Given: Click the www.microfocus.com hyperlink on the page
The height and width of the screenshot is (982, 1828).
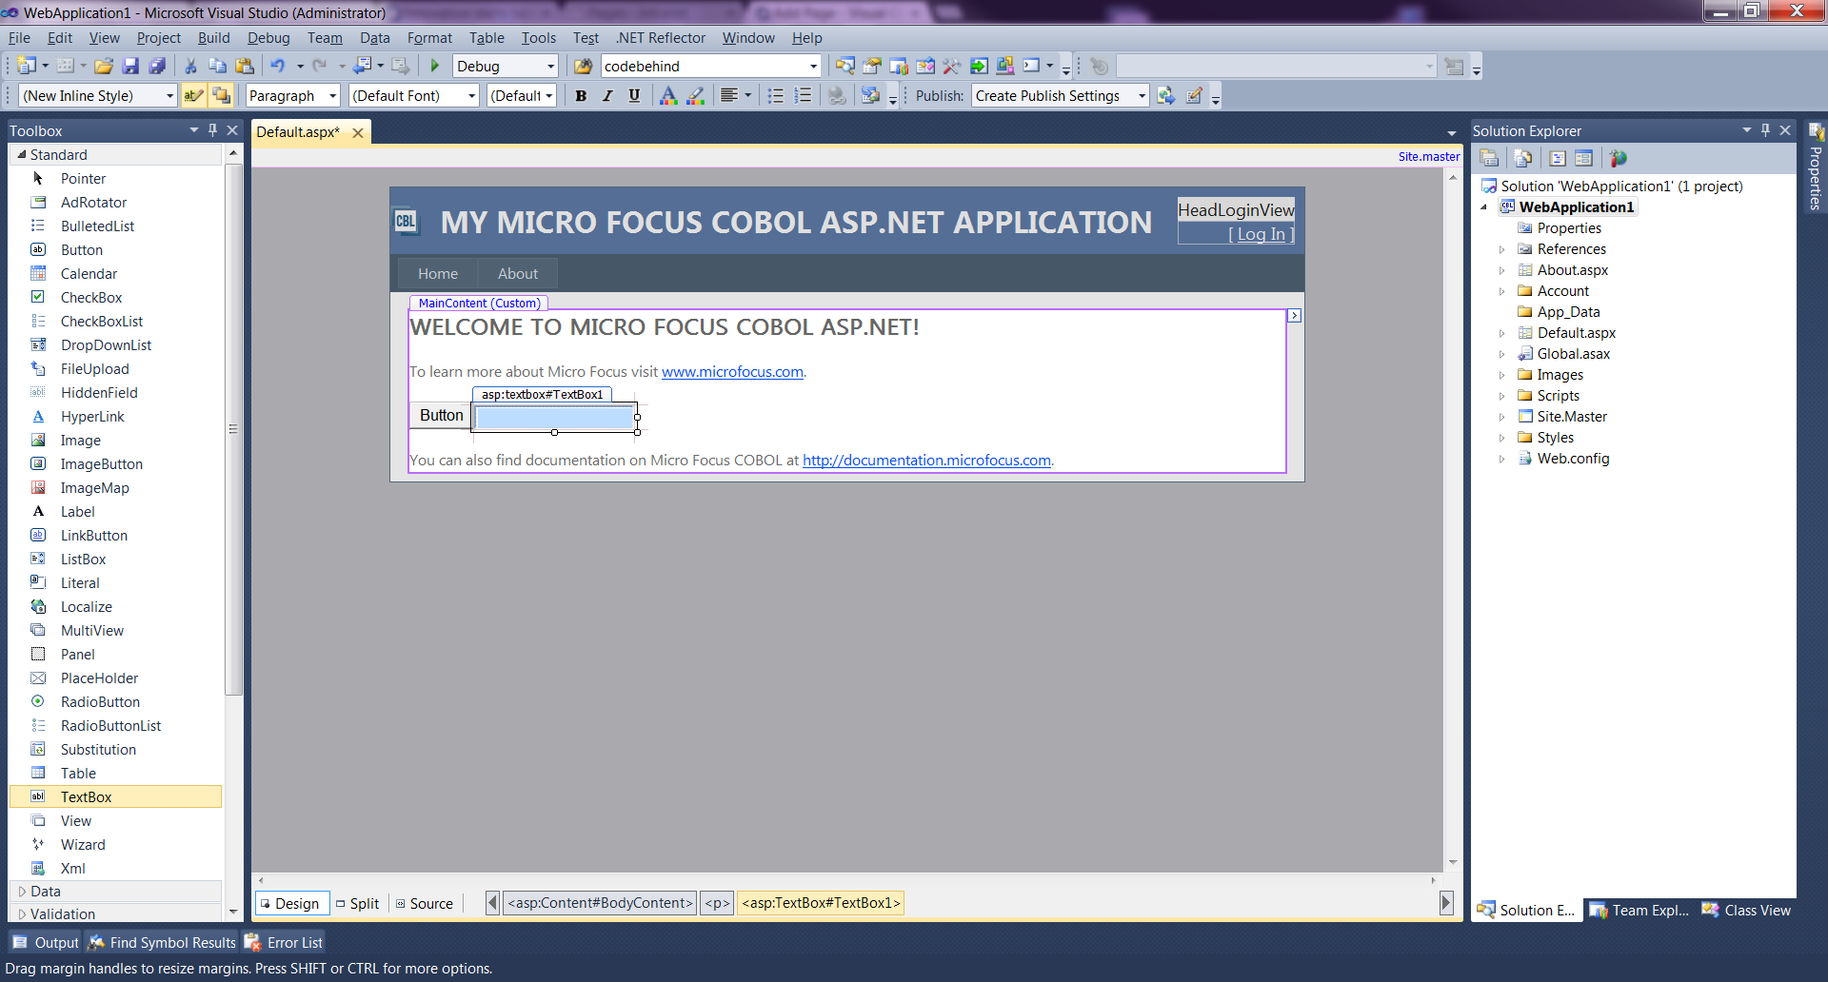Looking at the screenshot, I should tap(732, 372).
